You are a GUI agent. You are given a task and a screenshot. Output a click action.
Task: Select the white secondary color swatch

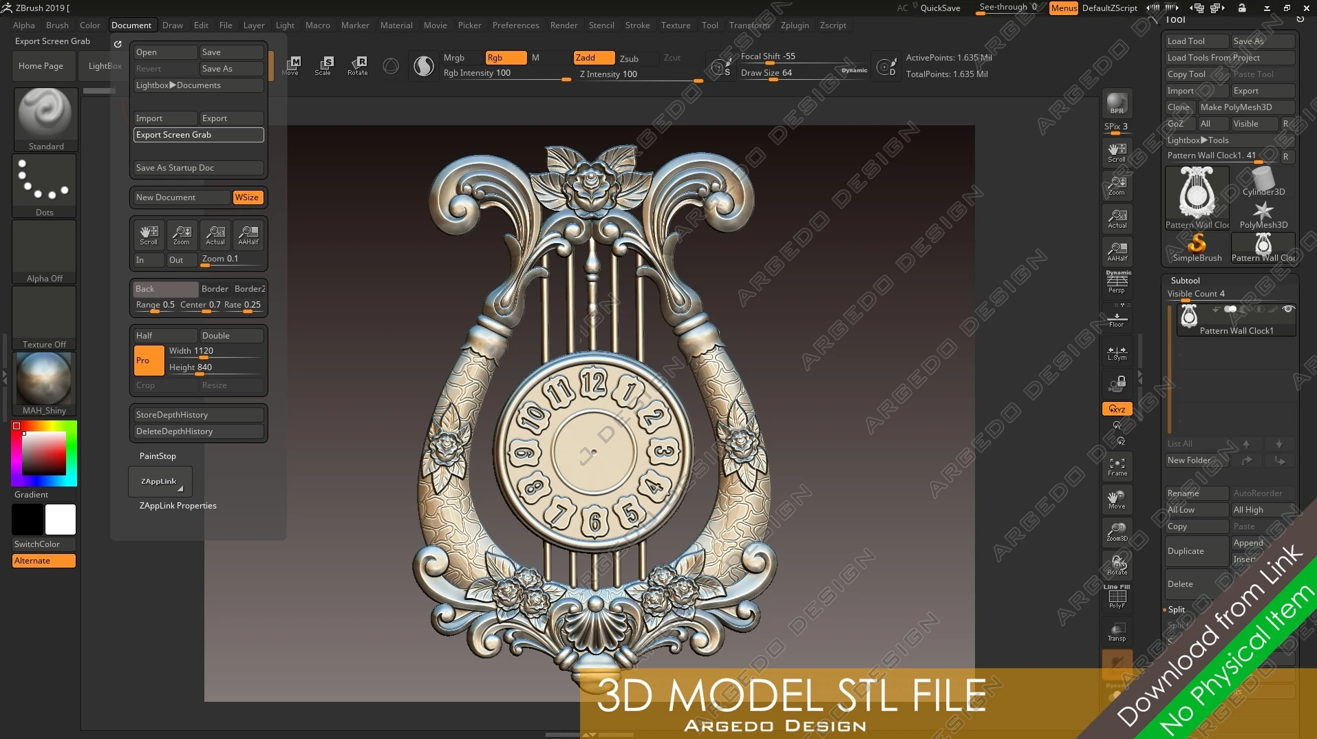(x=61, y=520)
